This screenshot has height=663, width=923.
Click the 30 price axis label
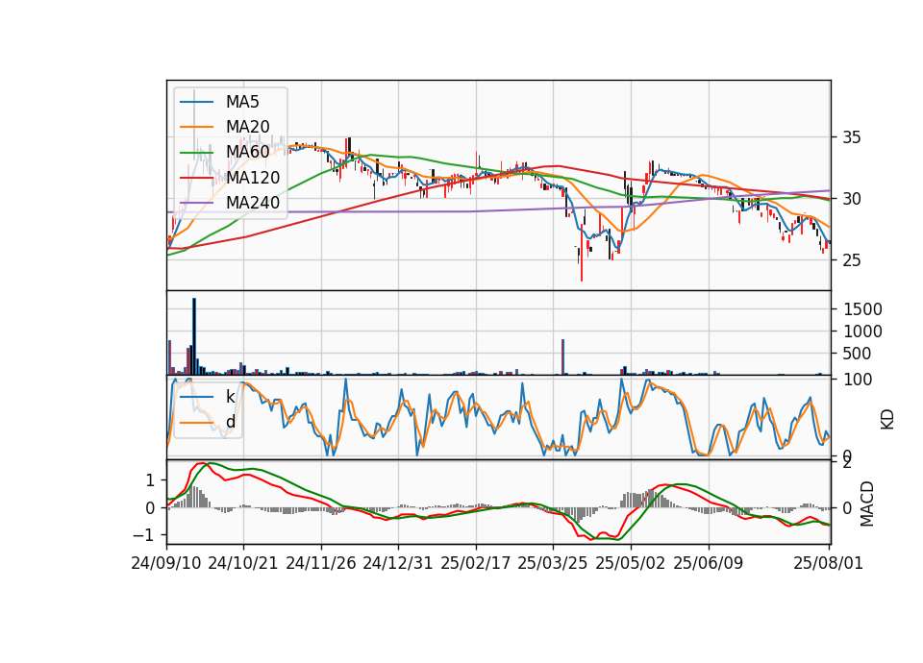coord(851,199)
